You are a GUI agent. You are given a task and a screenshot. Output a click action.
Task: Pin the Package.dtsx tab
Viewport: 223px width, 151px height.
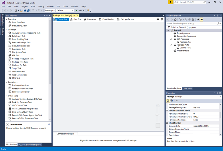(x=74, y=15)
